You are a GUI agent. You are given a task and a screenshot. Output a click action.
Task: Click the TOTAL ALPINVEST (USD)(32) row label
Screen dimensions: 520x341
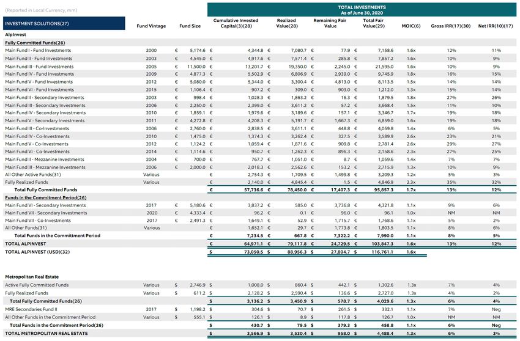point(37,252)
